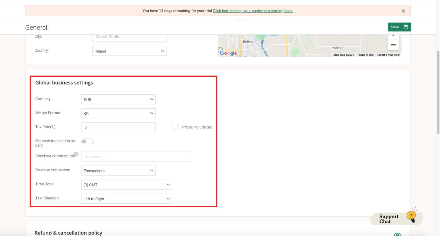
Task: Dismiss the trial banner with the X
Action: pos(403,11)
